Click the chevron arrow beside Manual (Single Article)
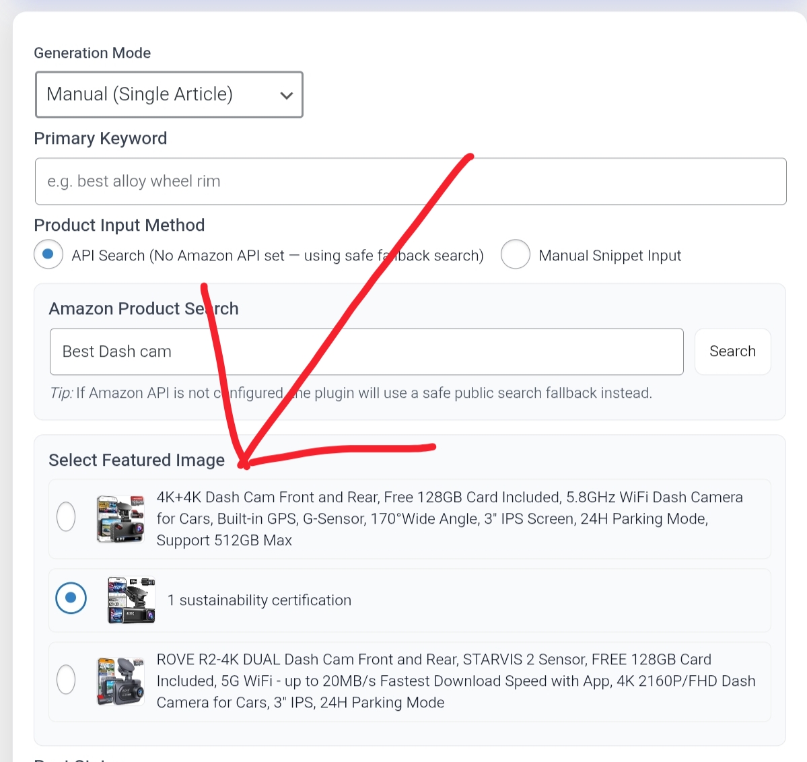Image resolution: width=807 pixels, height=762 pixels. tap(286, 96)
